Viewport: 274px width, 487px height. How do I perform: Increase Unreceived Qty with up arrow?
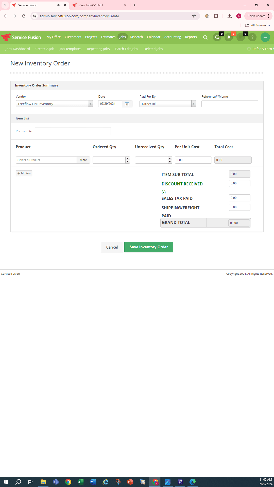pos(170,158)
